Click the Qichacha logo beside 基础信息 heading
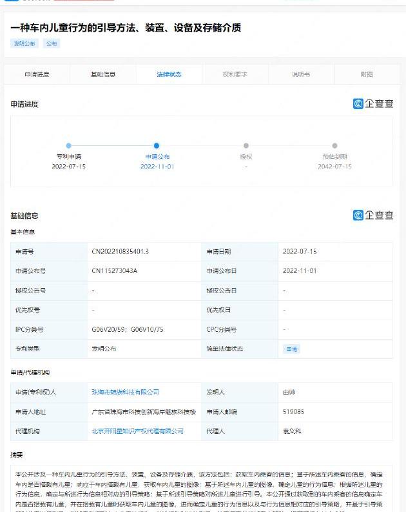Viewport: 406px width, 512px height. [x=372, y=216]
